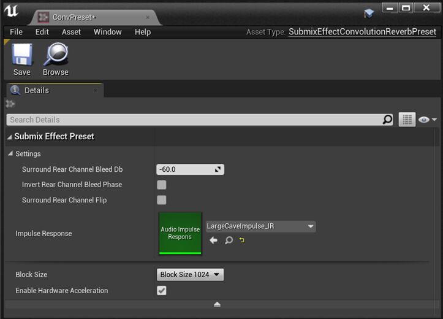Collapse the Submix Effect Preset section
Screen dimensions: 443x319
pyautogui.click(x=9, y=137)
